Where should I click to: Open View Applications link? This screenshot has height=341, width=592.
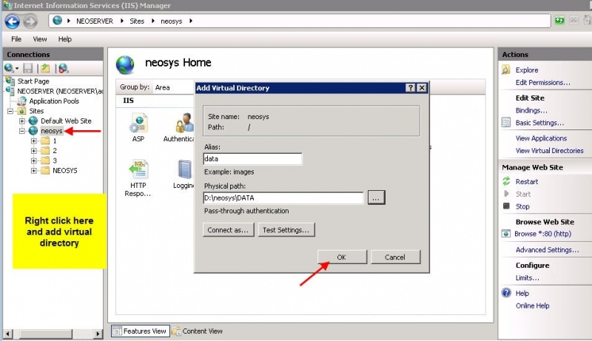pyautogui.click(x=541, y=138)
